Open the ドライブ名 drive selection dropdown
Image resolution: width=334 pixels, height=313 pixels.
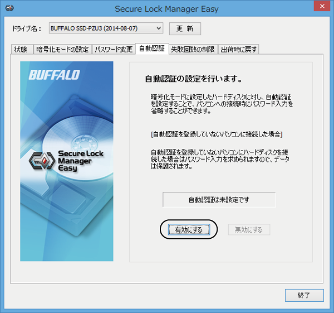click(x=106, y=28)
